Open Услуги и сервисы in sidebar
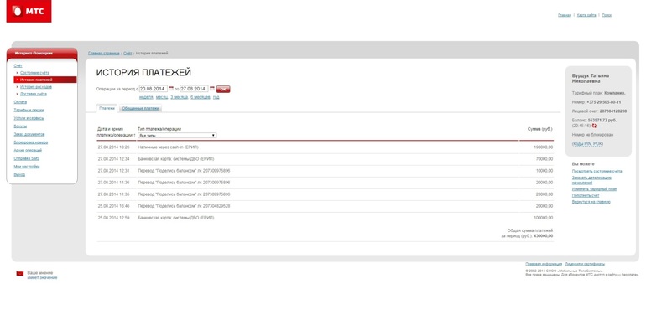646x320 pixels. pyautogui.click(x=29, y=118)
